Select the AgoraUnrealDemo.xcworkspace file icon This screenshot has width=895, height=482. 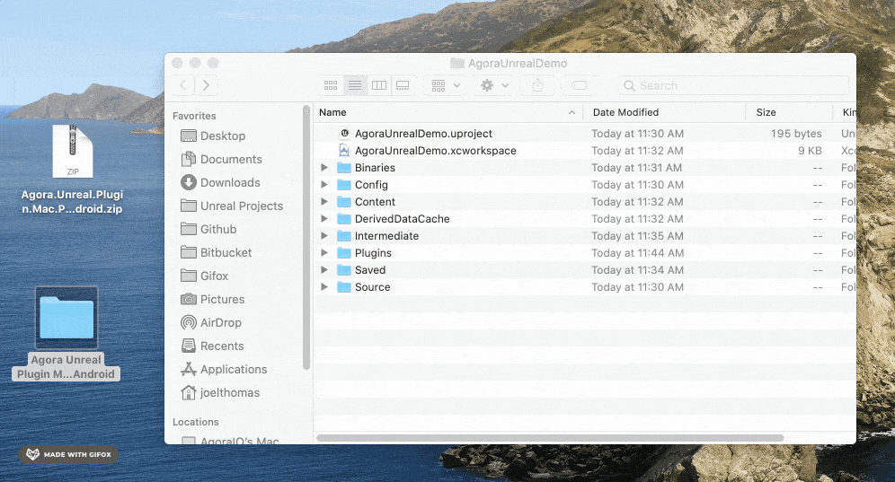[344, 151]
